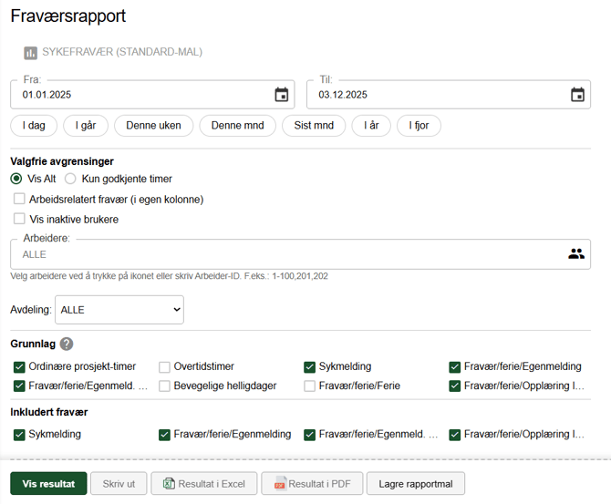
Task: Save template with Lagre rapportmal
Action: [x=416, y=484]
